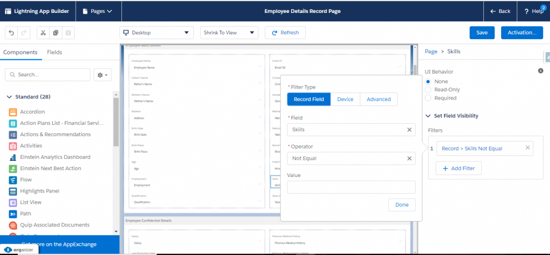Collapse Set Field Visibility section
The height and width of the screenshot is (255, 550).
coord(428,116)
